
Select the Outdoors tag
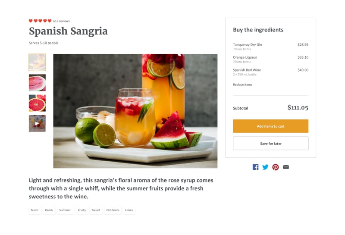point(113,210)
